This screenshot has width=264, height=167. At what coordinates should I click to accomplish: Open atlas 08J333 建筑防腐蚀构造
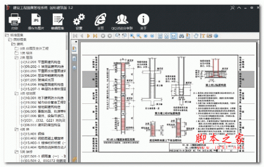(40, 125)
